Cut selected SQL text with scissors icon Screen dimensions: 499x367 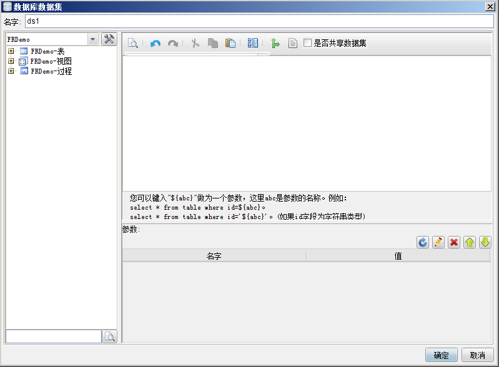click(195, 43)
